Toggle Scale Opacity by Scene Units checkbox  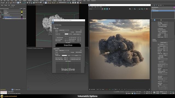pos(70,58)
